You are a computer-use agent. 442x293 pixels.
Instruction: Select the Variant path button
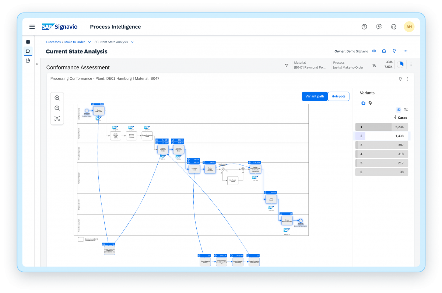click(x=315, y=96)
